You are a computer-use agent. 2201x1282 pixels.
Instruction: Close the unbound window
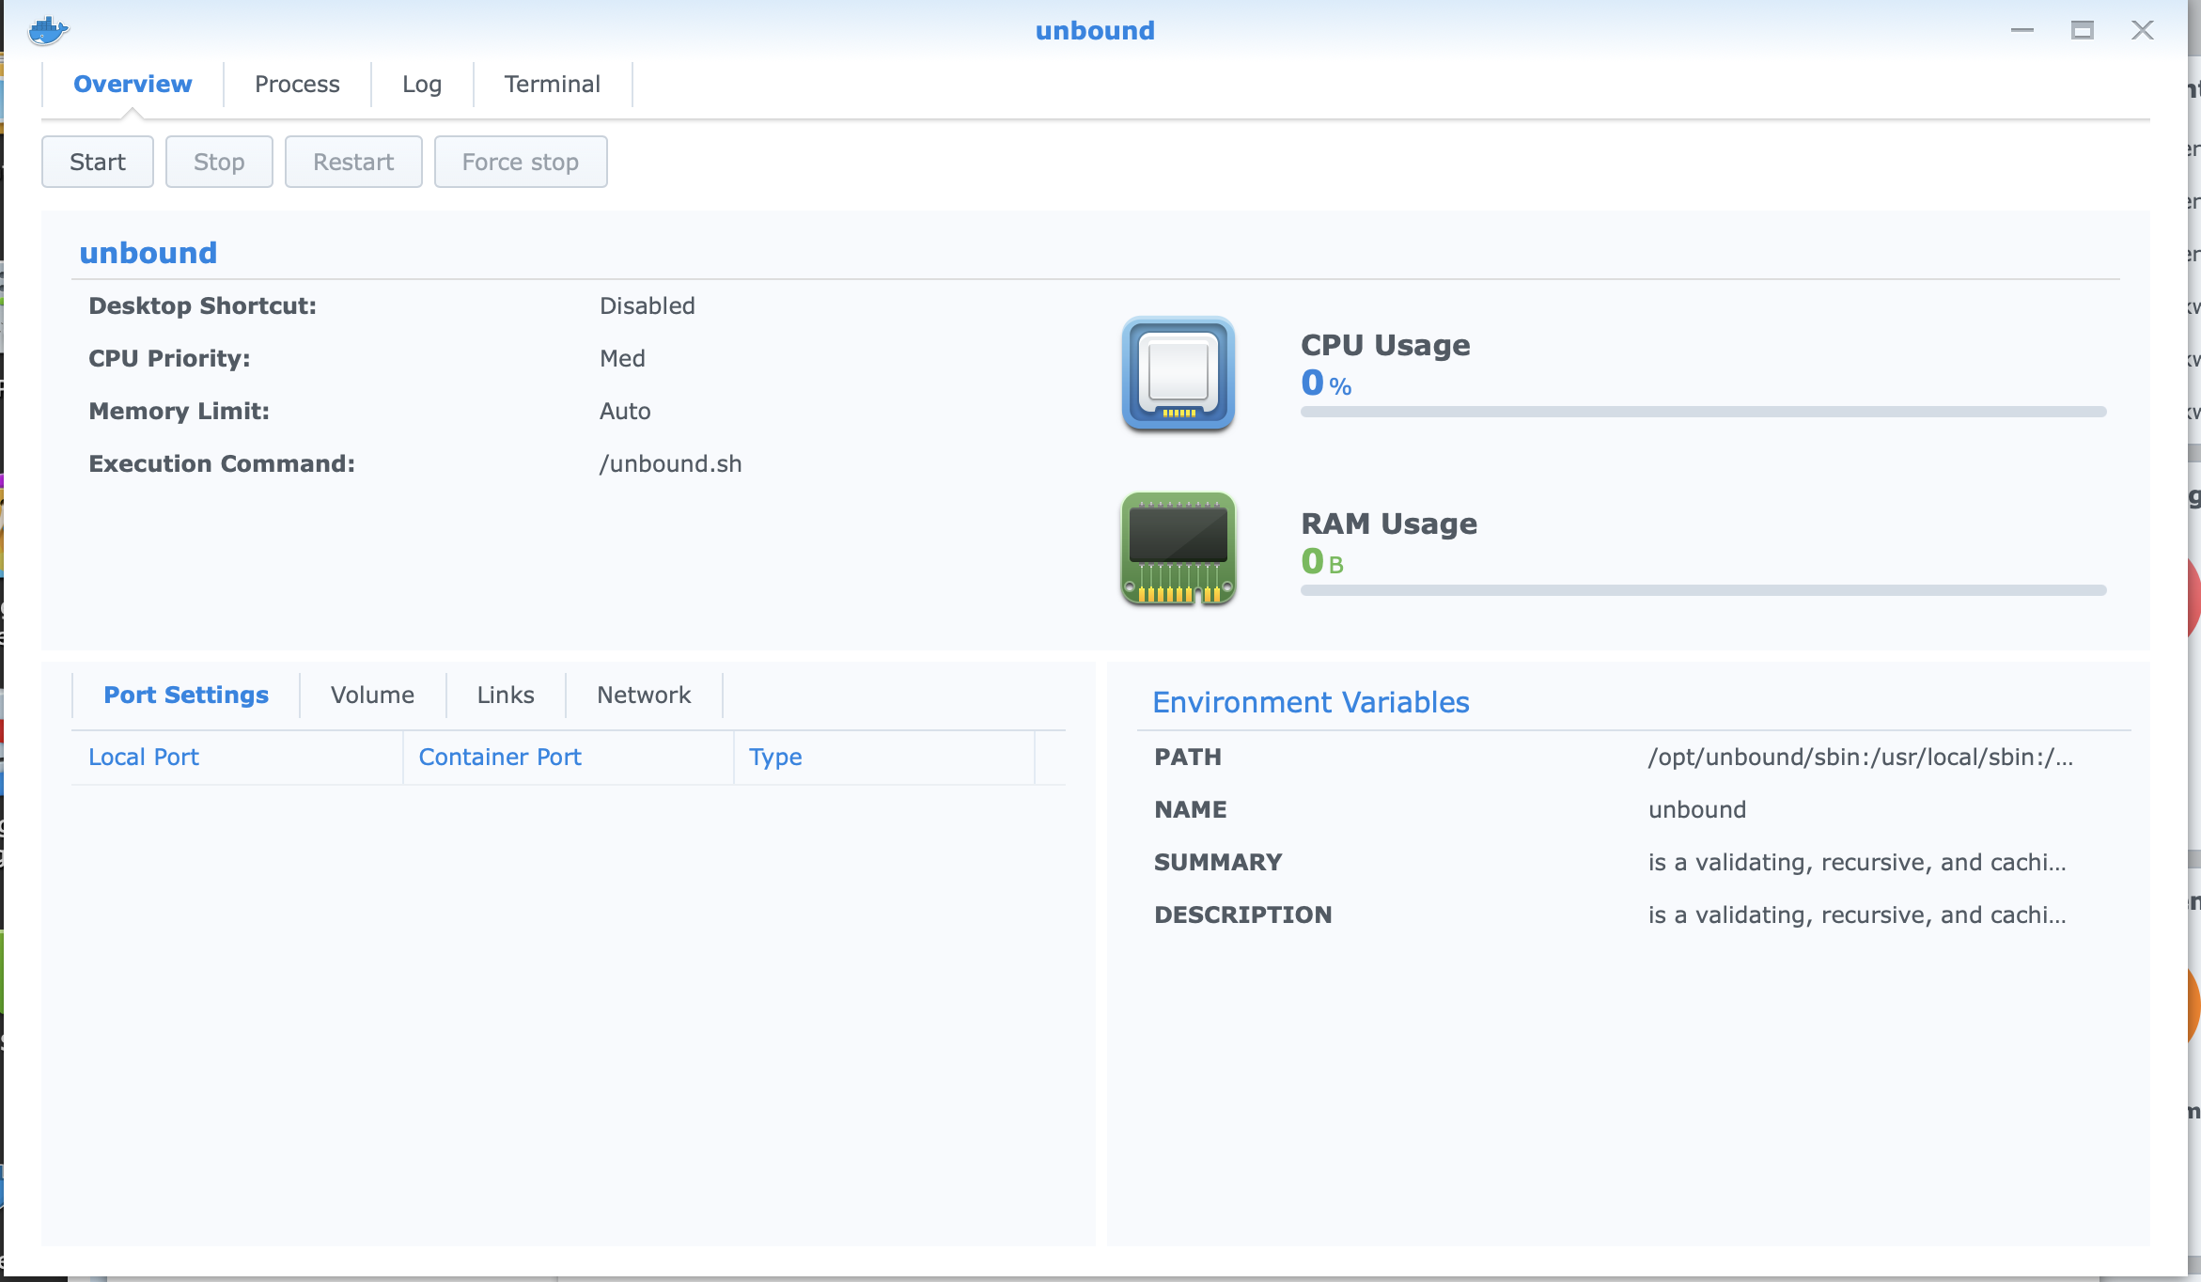click(x=2143, y=30)
